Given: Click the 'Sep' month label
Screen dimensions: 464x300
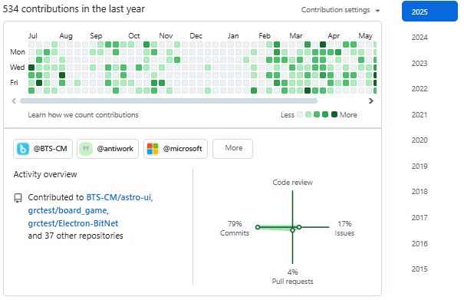Looking at the screenshot, I should 96,36.
